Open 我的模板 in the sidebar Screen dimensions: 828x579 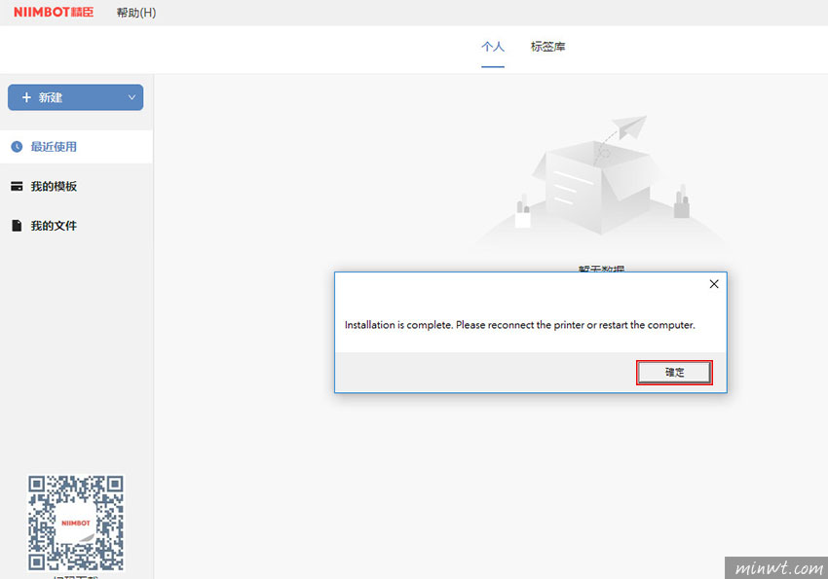tap(77, 186)
